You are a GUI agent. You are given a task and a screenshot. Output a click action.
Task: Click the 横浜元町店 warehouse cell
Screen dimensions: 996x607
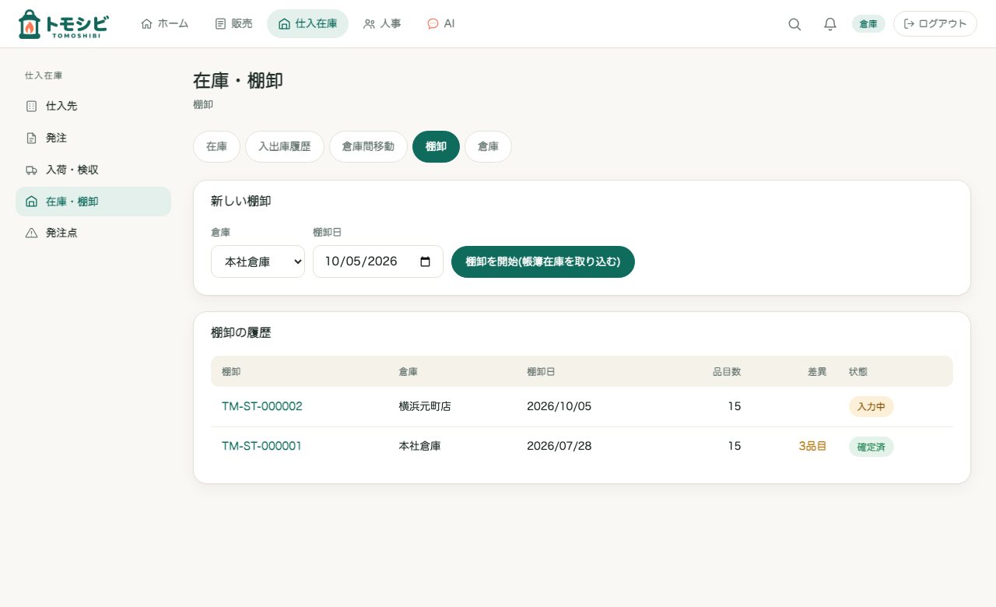click(x=425, y=406)
